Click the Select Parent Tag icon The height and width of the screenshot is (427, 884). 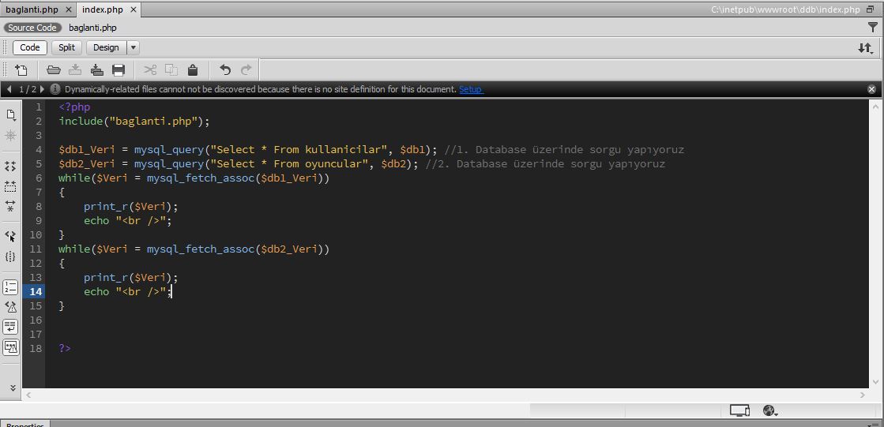[x=11, y=236]
